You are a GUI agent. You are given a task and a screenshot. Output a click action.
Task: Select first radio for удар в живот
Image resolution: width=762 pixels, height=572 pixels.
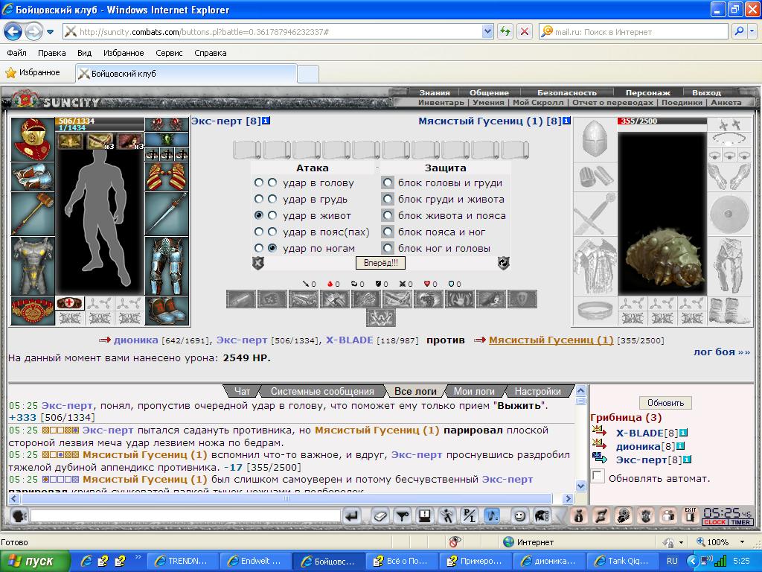click(x=258, y=215)
